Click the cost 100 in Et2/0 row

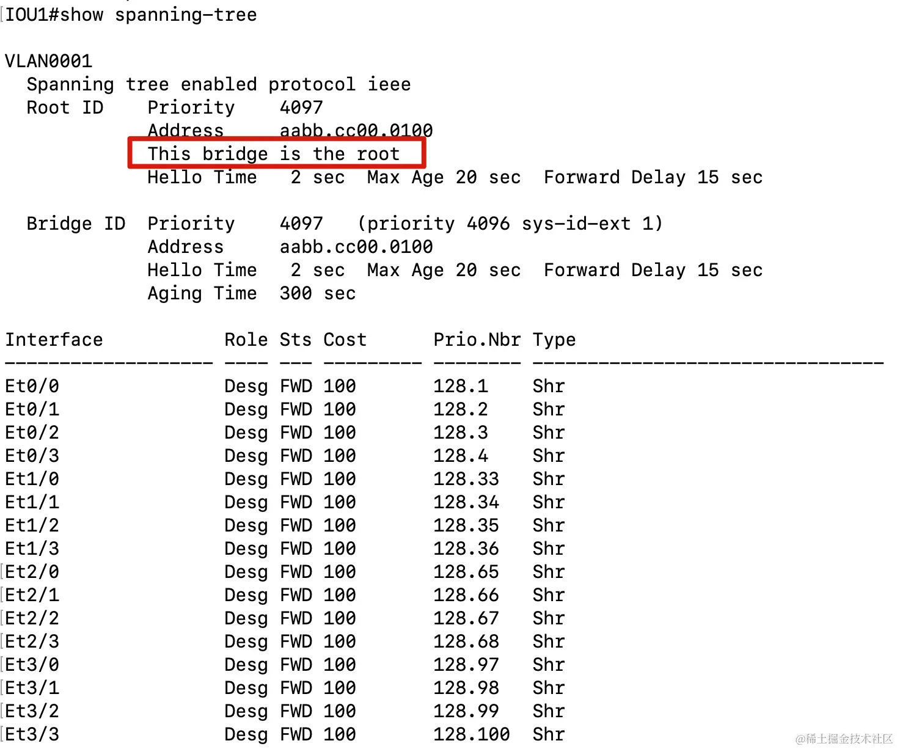click(x=340, y=572)
